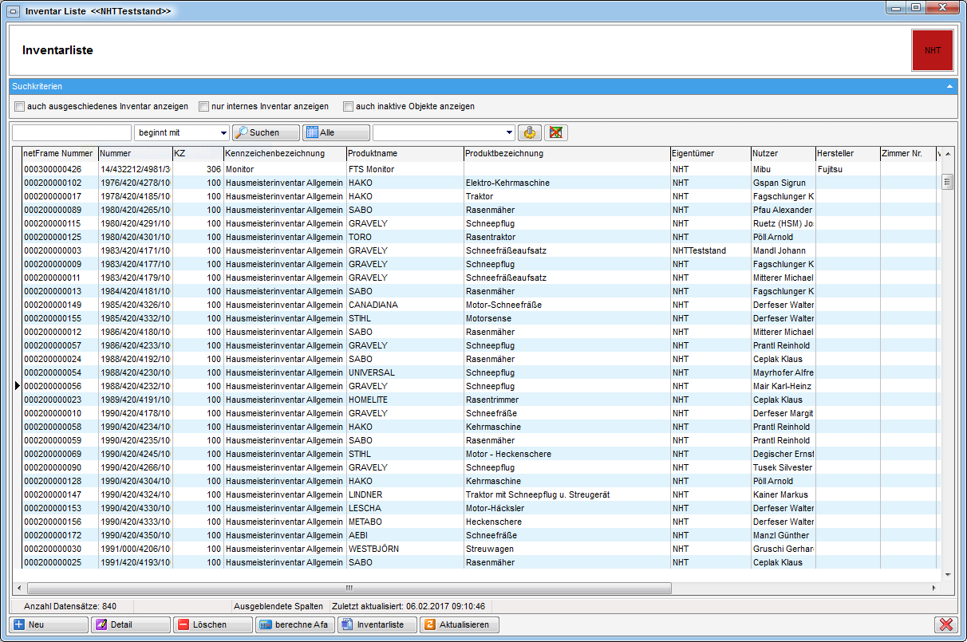967x642 pixels.
Task: Focus the search text field
Action: [72, 132]
